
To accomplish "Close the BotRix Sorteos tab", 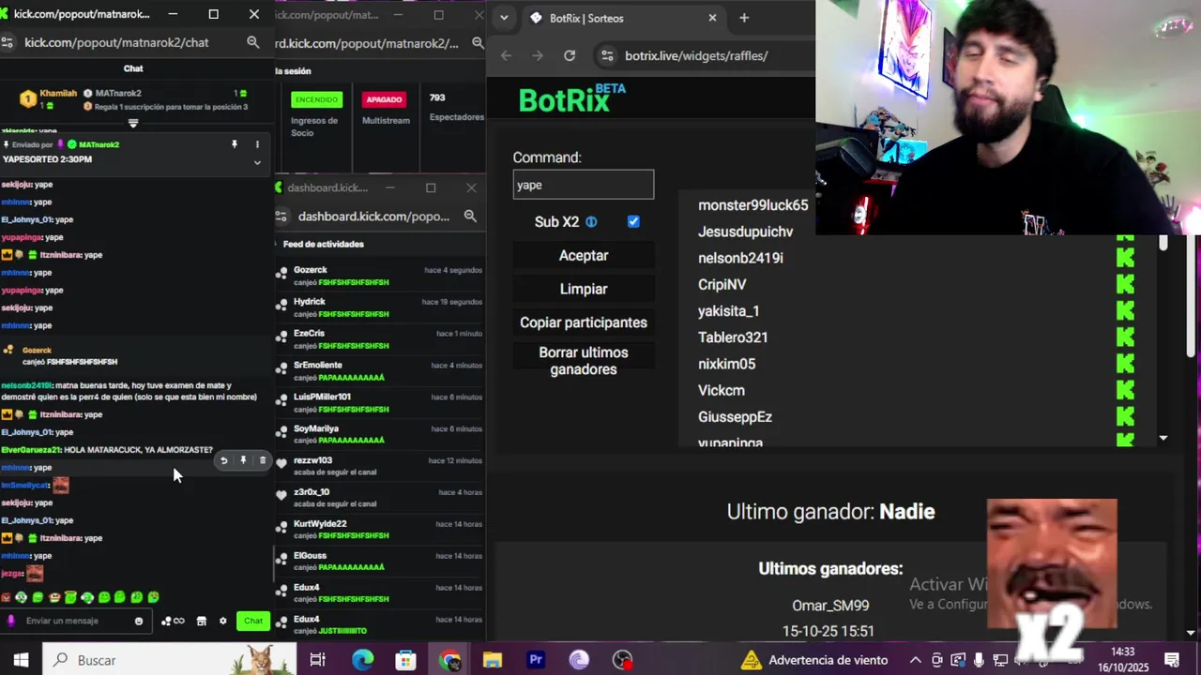I will (712, 18).
